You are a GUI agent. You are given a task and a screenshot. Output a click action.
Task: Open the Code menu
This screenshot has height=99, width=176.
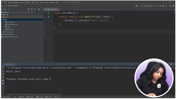(22, 2)
